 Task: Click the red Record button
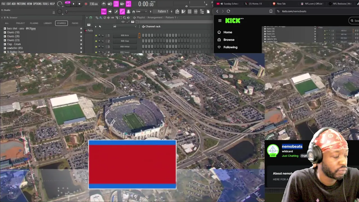86,4
